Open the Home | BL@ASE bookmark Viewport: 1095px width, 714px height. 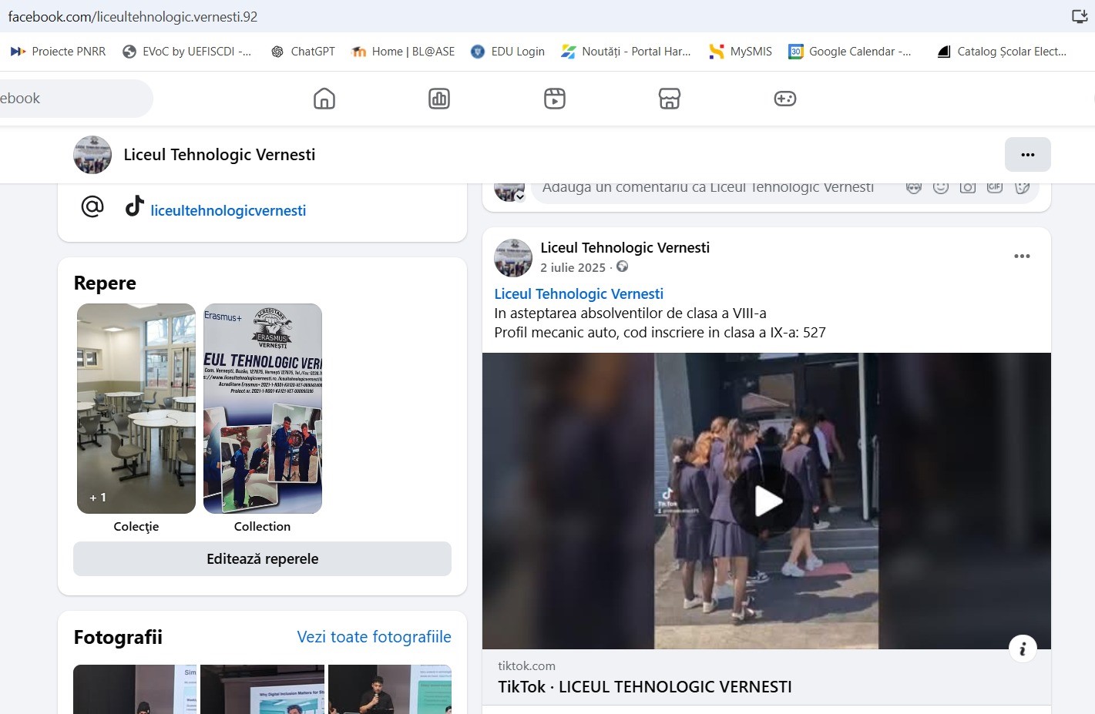pos(403,52)
